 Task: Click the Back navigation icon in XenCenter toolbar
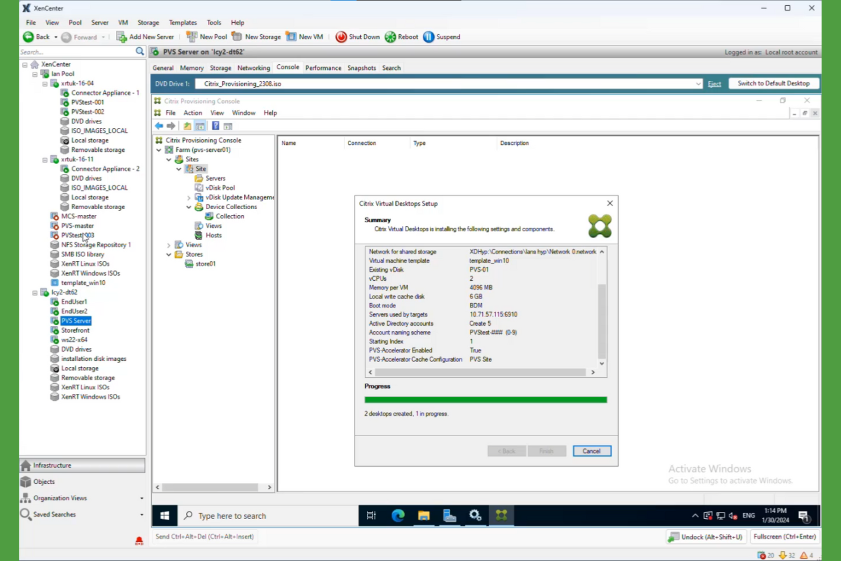point(28,37)
